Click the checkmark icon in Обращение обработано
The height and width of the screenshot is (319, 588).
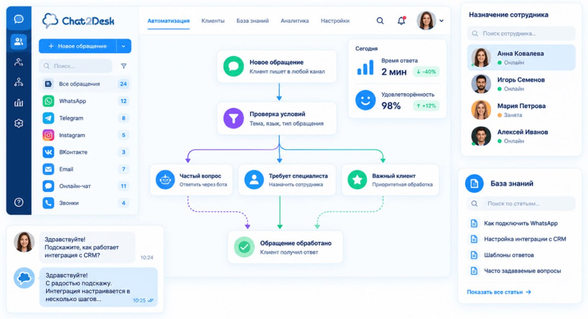tap(244, 247)
